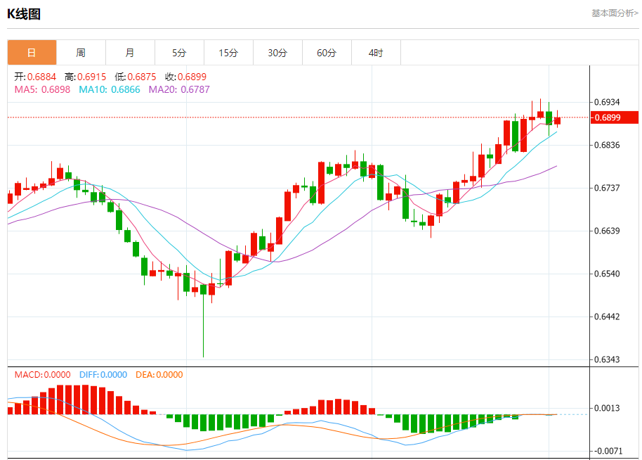The image size is (642, 460).
Task: Open the 15分 interval tab
Action: click(x=228, y=53)
